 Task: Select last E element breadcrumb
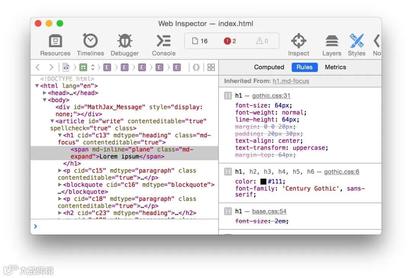point(177,67)
